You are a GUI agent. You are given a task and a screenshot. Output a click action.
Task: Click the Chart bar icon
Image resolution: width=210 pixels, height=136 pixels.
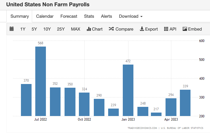89,29
